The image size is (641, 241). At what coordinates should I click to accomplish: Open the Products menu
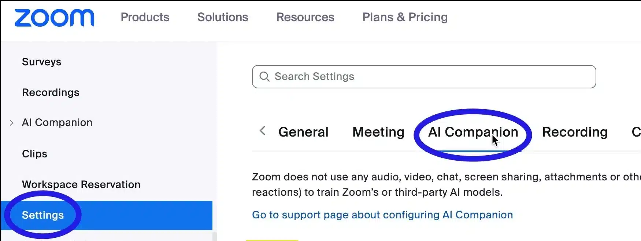pos(145,17)
